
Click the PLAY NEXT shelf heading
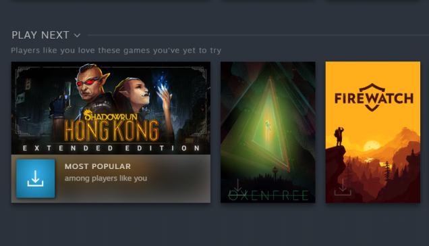[40, 35]
